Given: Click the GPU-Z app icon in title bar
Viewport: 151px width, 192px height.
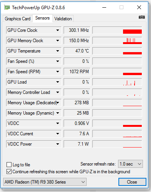Looking at the screenshot, I should point(7,7).
